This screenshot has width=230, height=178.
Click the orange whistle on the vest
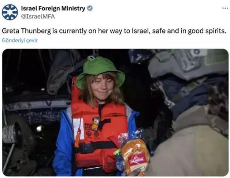click(77, 139)
